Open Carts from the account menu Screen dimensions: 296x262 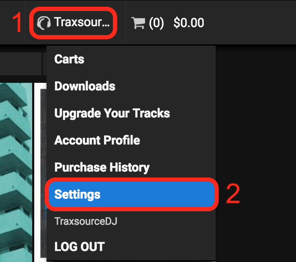pos(69,59)
